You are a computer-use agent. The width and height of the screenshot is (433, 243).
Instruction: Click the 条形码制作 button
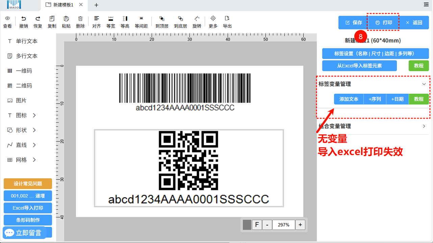(28, 220)
